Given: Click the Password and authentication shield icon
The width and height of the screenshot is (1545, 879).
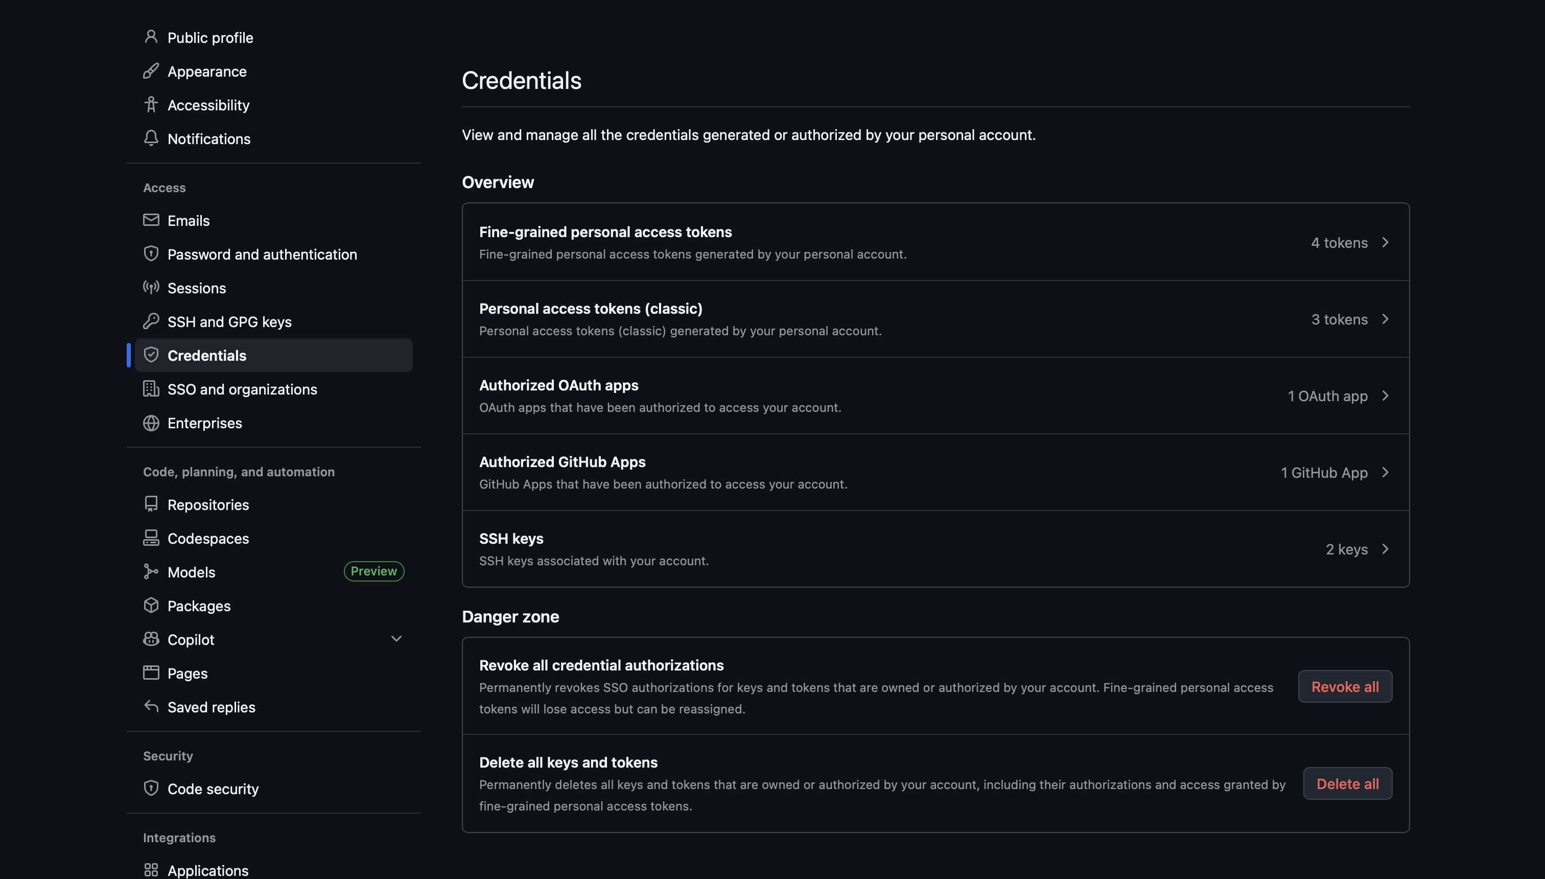Looking at the screenshot, I should (151, 254).
